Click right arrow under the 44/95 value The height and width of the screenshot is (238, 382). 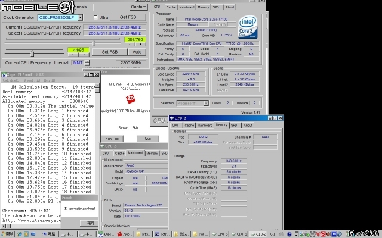(x=84, y=55)
